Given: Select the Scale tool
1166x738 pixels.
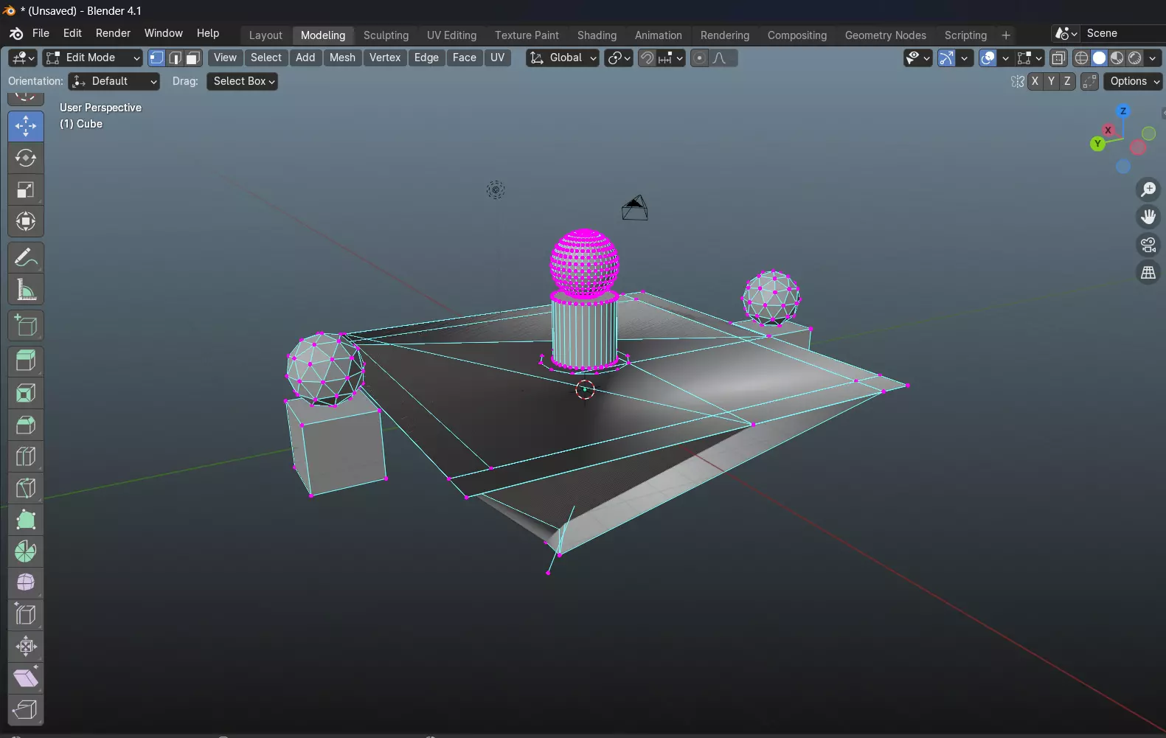Looking at the screenshot, I should pyautogui.click(x=26, y=189).
